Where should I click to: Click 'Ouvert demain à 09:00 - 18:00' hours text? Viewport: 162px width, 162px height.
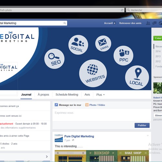point(31,124)
